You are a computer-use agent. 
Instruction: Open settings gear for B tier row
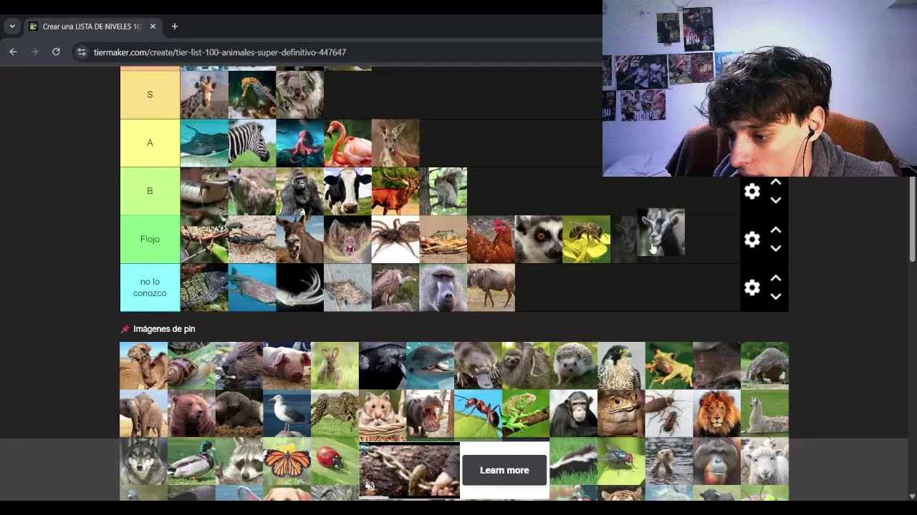click(x=752, y=191)
